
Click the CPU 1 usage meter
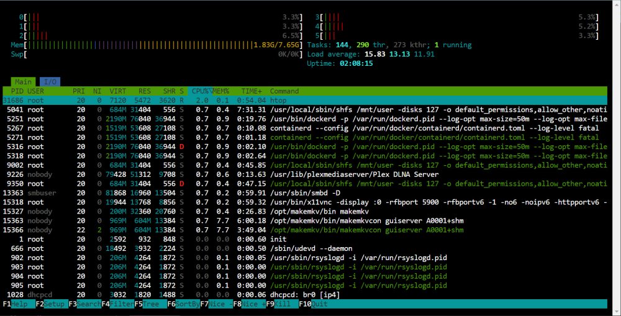pos(161,27)
